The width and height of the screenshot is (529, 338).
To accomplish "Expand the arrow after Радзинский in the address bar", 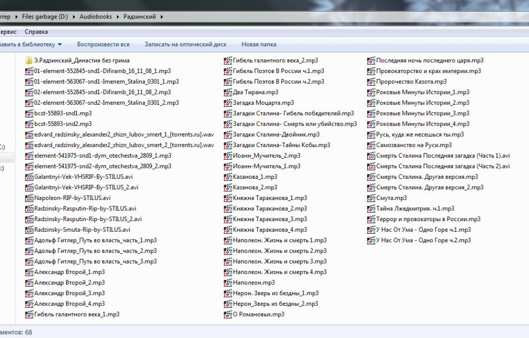I will 161,17.
